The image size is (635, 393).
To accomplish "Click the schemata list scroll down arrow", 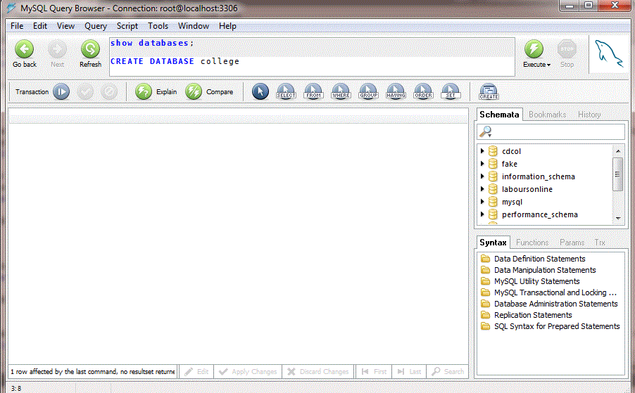I will tap(618, 218).
